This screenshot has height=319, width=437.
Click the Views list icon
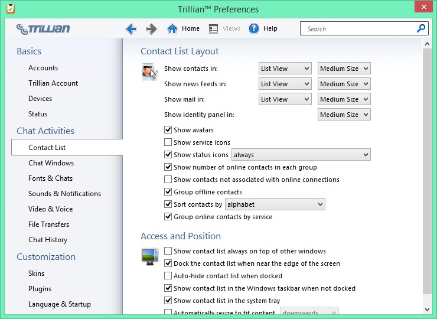click(x=214, y=29)
